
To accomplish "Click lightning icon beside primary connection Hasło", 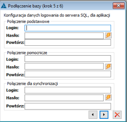I will pyautogui.click(x=108, y=35).
